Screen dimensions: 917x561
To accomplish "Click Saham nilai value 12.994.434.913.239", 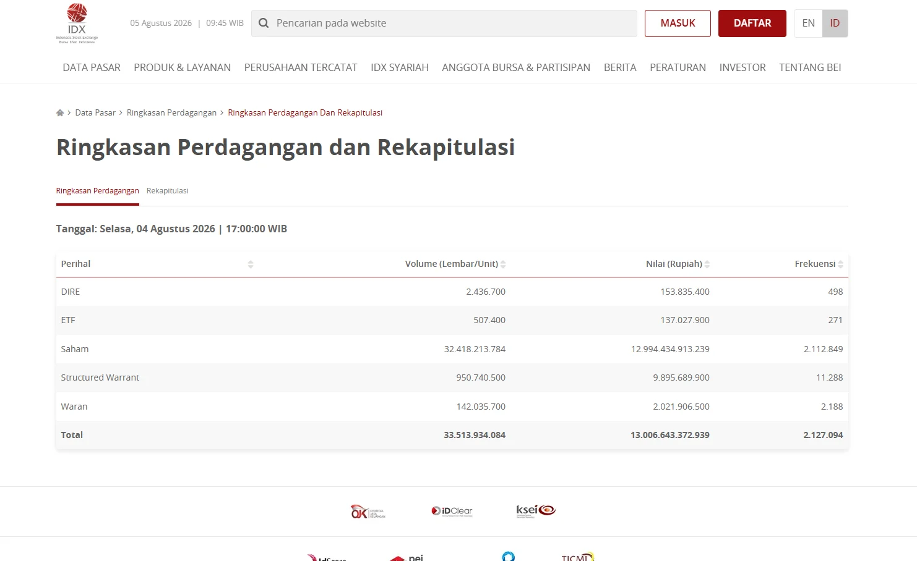I will 670,349.
